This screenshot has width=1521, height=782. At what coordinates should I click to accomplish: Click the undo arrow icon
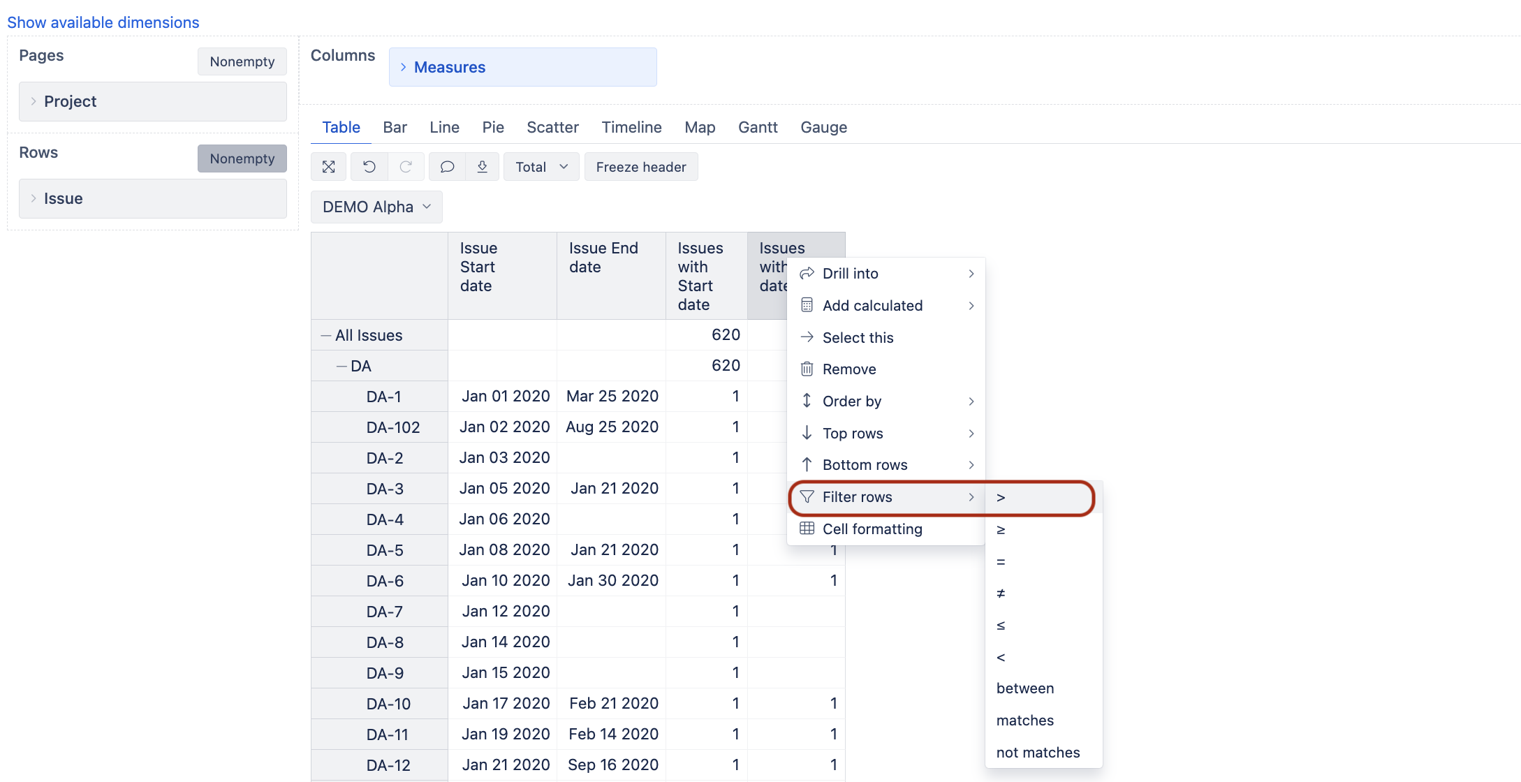coord(369,167)
